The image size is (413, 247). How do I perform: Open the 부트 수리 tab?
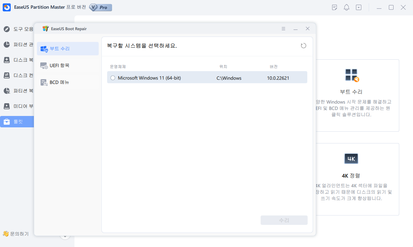[x=68, y=49]
